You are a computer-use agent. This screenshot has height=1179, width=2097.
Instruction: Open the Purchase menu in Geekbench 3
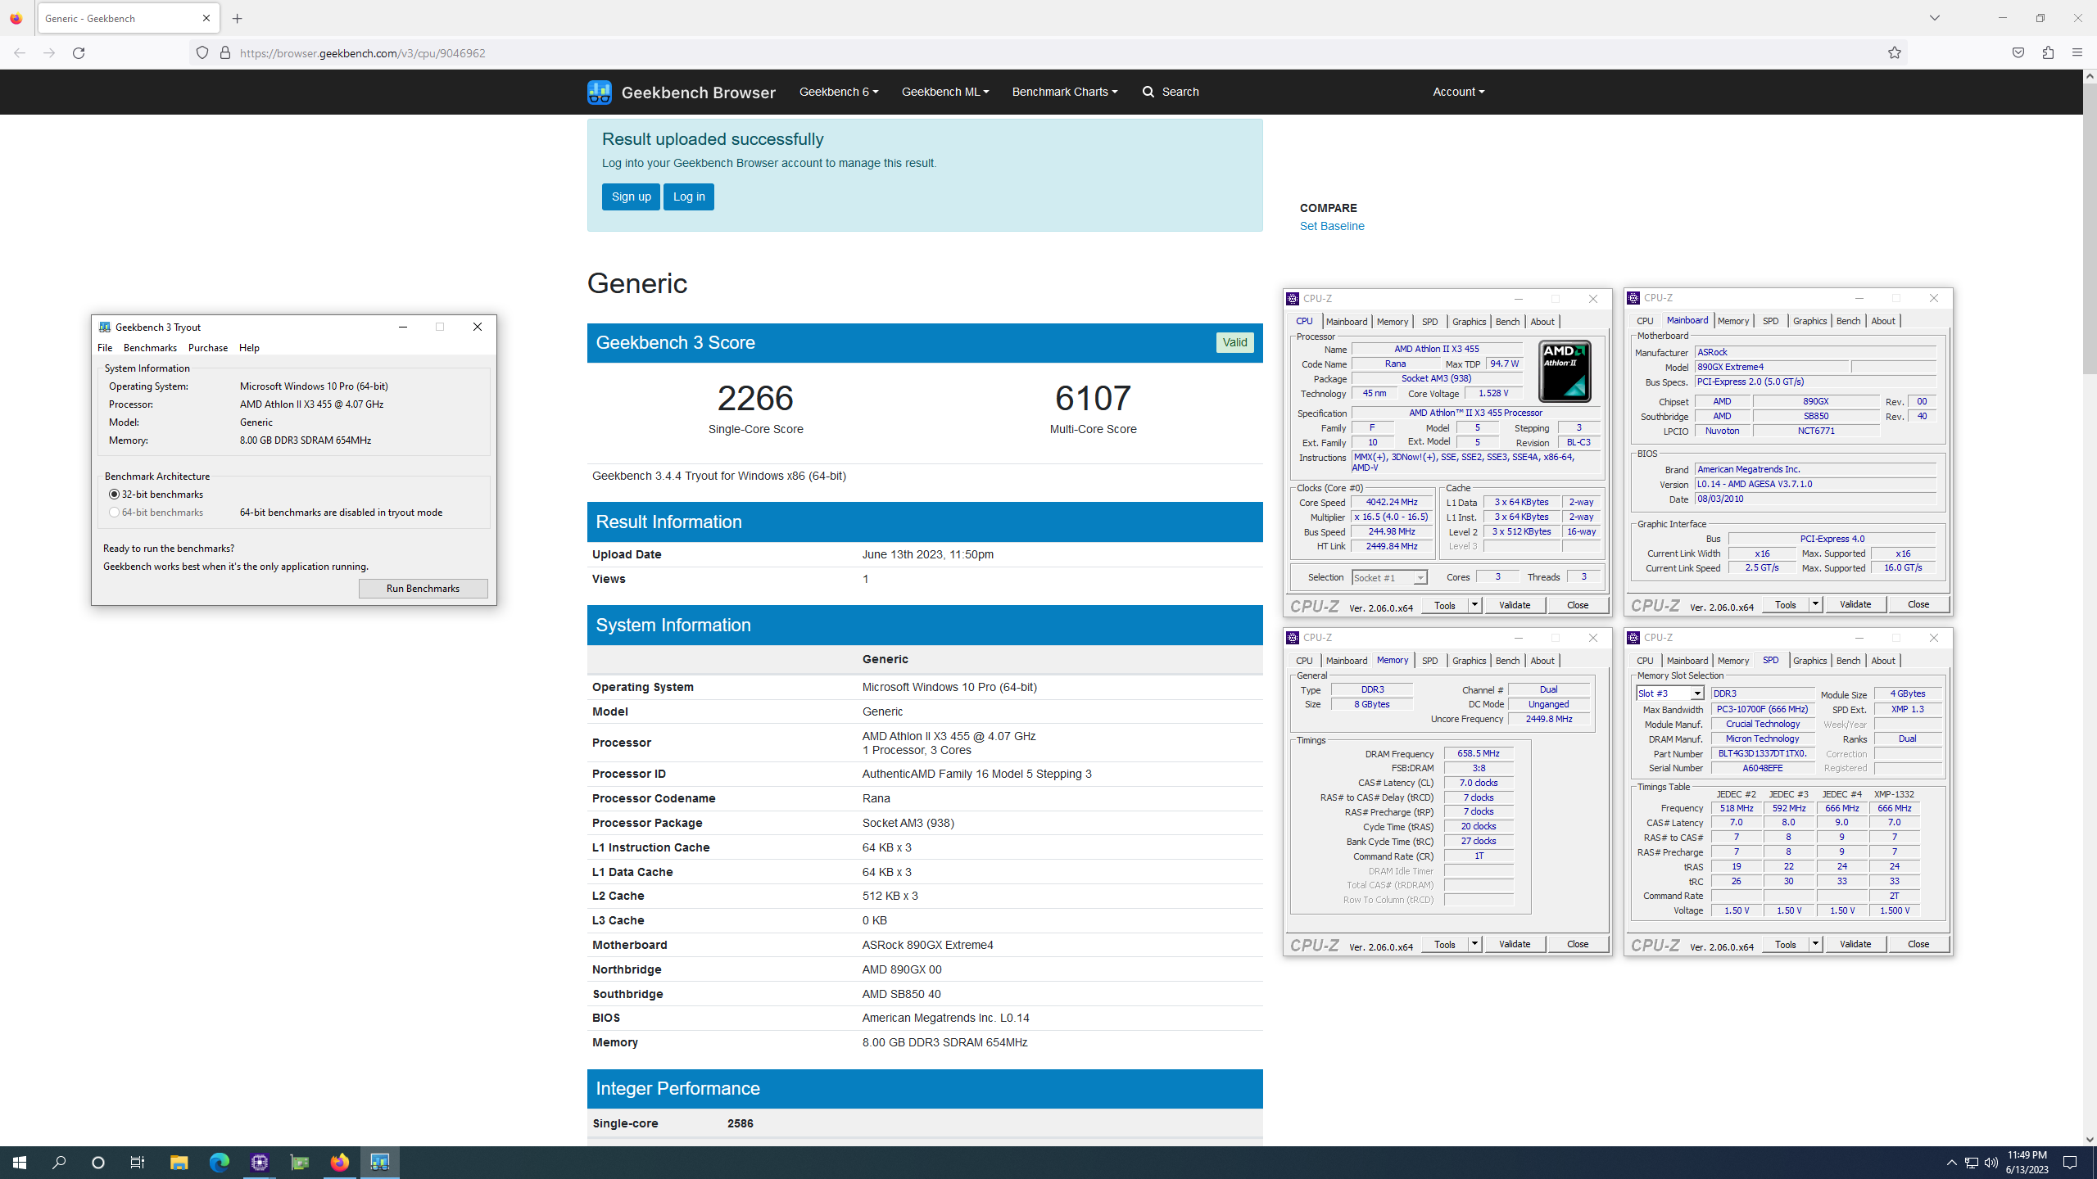(208, 348)
